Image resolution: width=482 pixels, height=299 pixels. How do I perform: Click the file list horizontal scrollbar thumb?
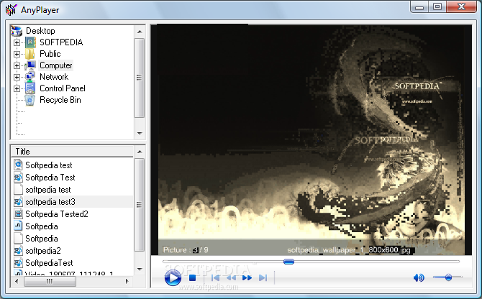[50, 281]
